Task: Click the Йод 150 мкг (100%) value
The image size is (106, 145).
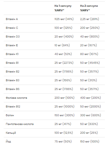Action: click(90, 142)
